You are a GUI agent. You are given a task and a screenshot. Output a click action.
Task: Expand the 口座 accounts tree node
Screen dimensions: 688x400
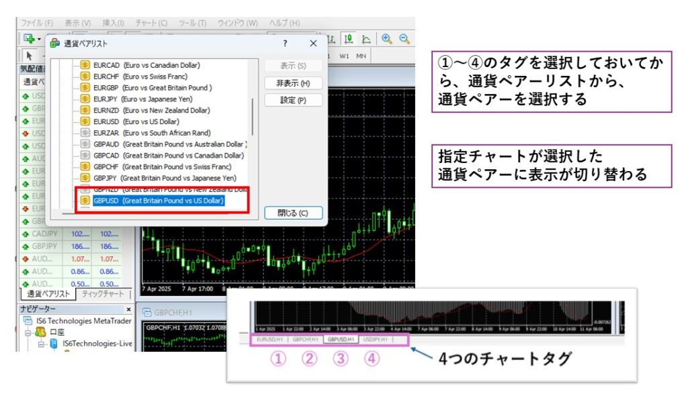(28, 332)
